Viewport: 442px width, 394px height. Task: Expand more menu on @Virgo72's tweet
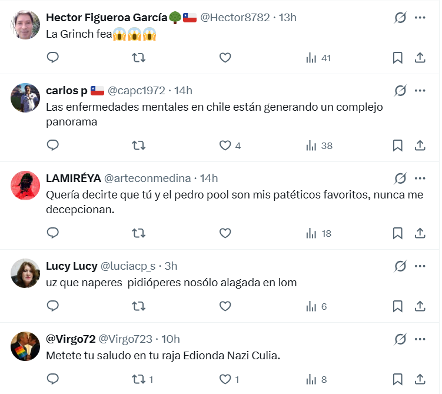point(420,339)
